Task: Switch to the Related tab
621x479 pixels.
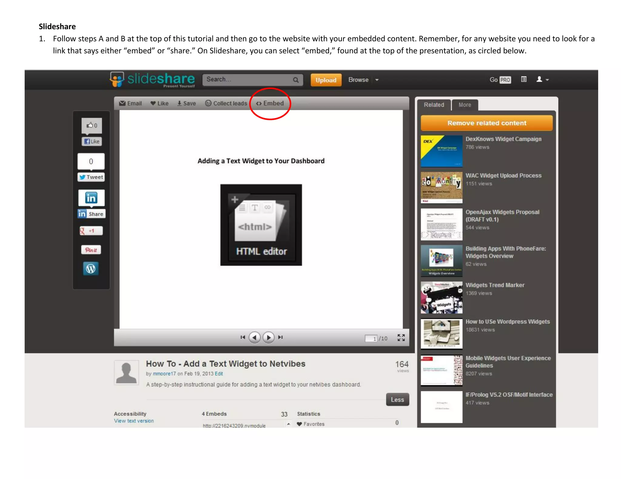Action: (x=434, y=105)
